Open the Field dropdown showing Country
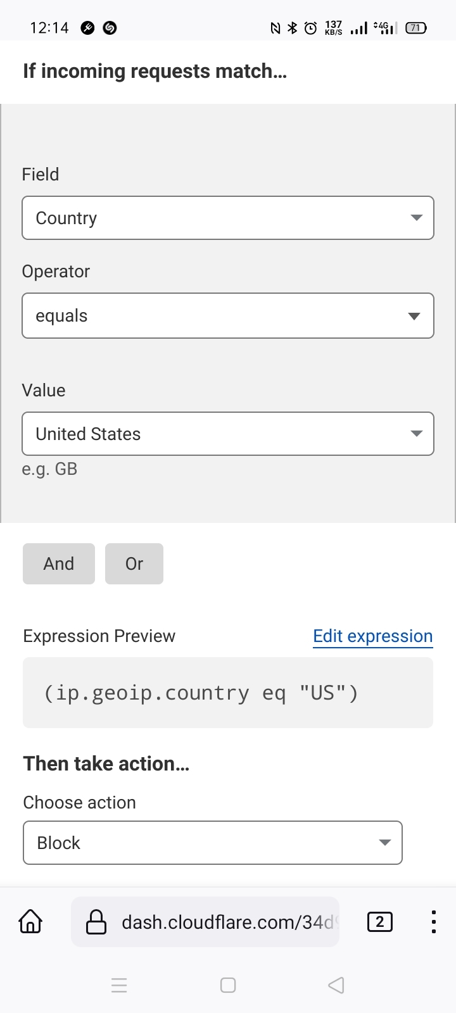This screenshot has height=1013, width=456. 228,218
